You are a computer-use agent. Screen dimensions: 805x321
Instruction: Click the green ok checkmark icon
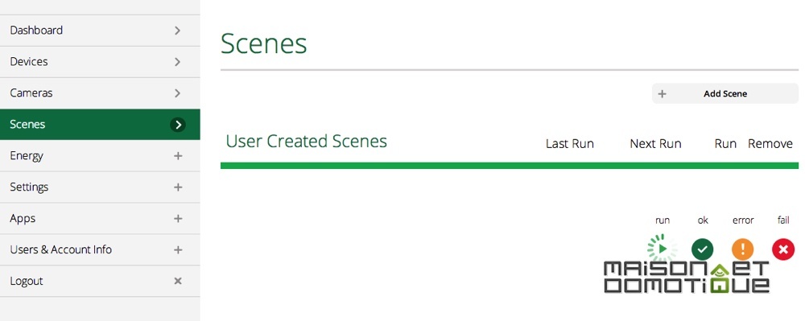click(702, 249)
